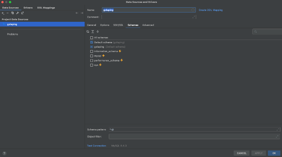The image size is (282, 157).
Task: Duplicate the selected data source
Action: point(12,13)
